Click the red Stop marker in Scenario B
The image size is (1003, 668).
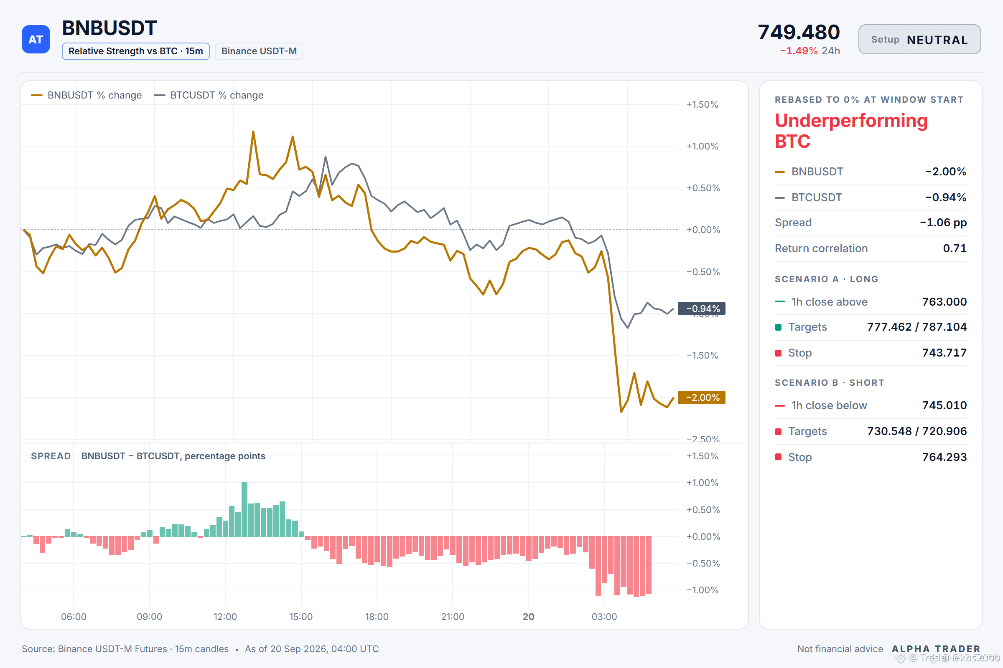[x=778, y=457]
